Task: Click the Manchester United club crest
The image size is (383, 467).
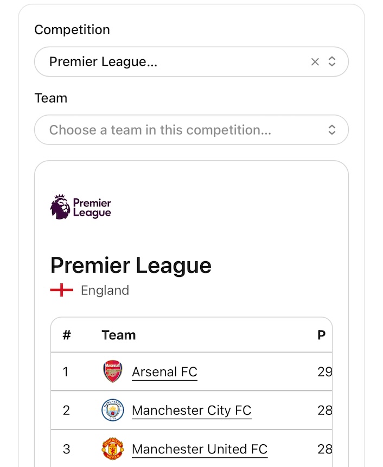Action: (x=113, y=449)
